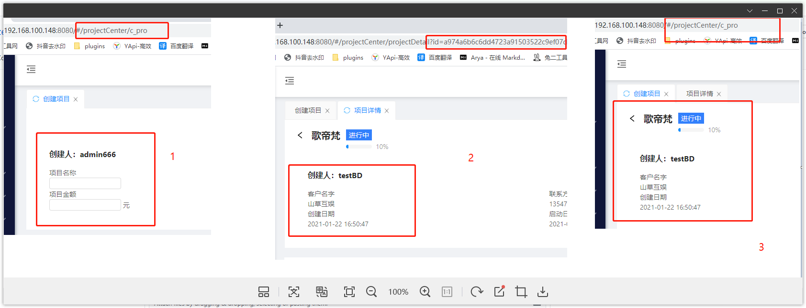Viewport: 806px width, 308px height.
Task: Click 山草互娱 text in middle screenshot
Action: (x=321, y=204)
